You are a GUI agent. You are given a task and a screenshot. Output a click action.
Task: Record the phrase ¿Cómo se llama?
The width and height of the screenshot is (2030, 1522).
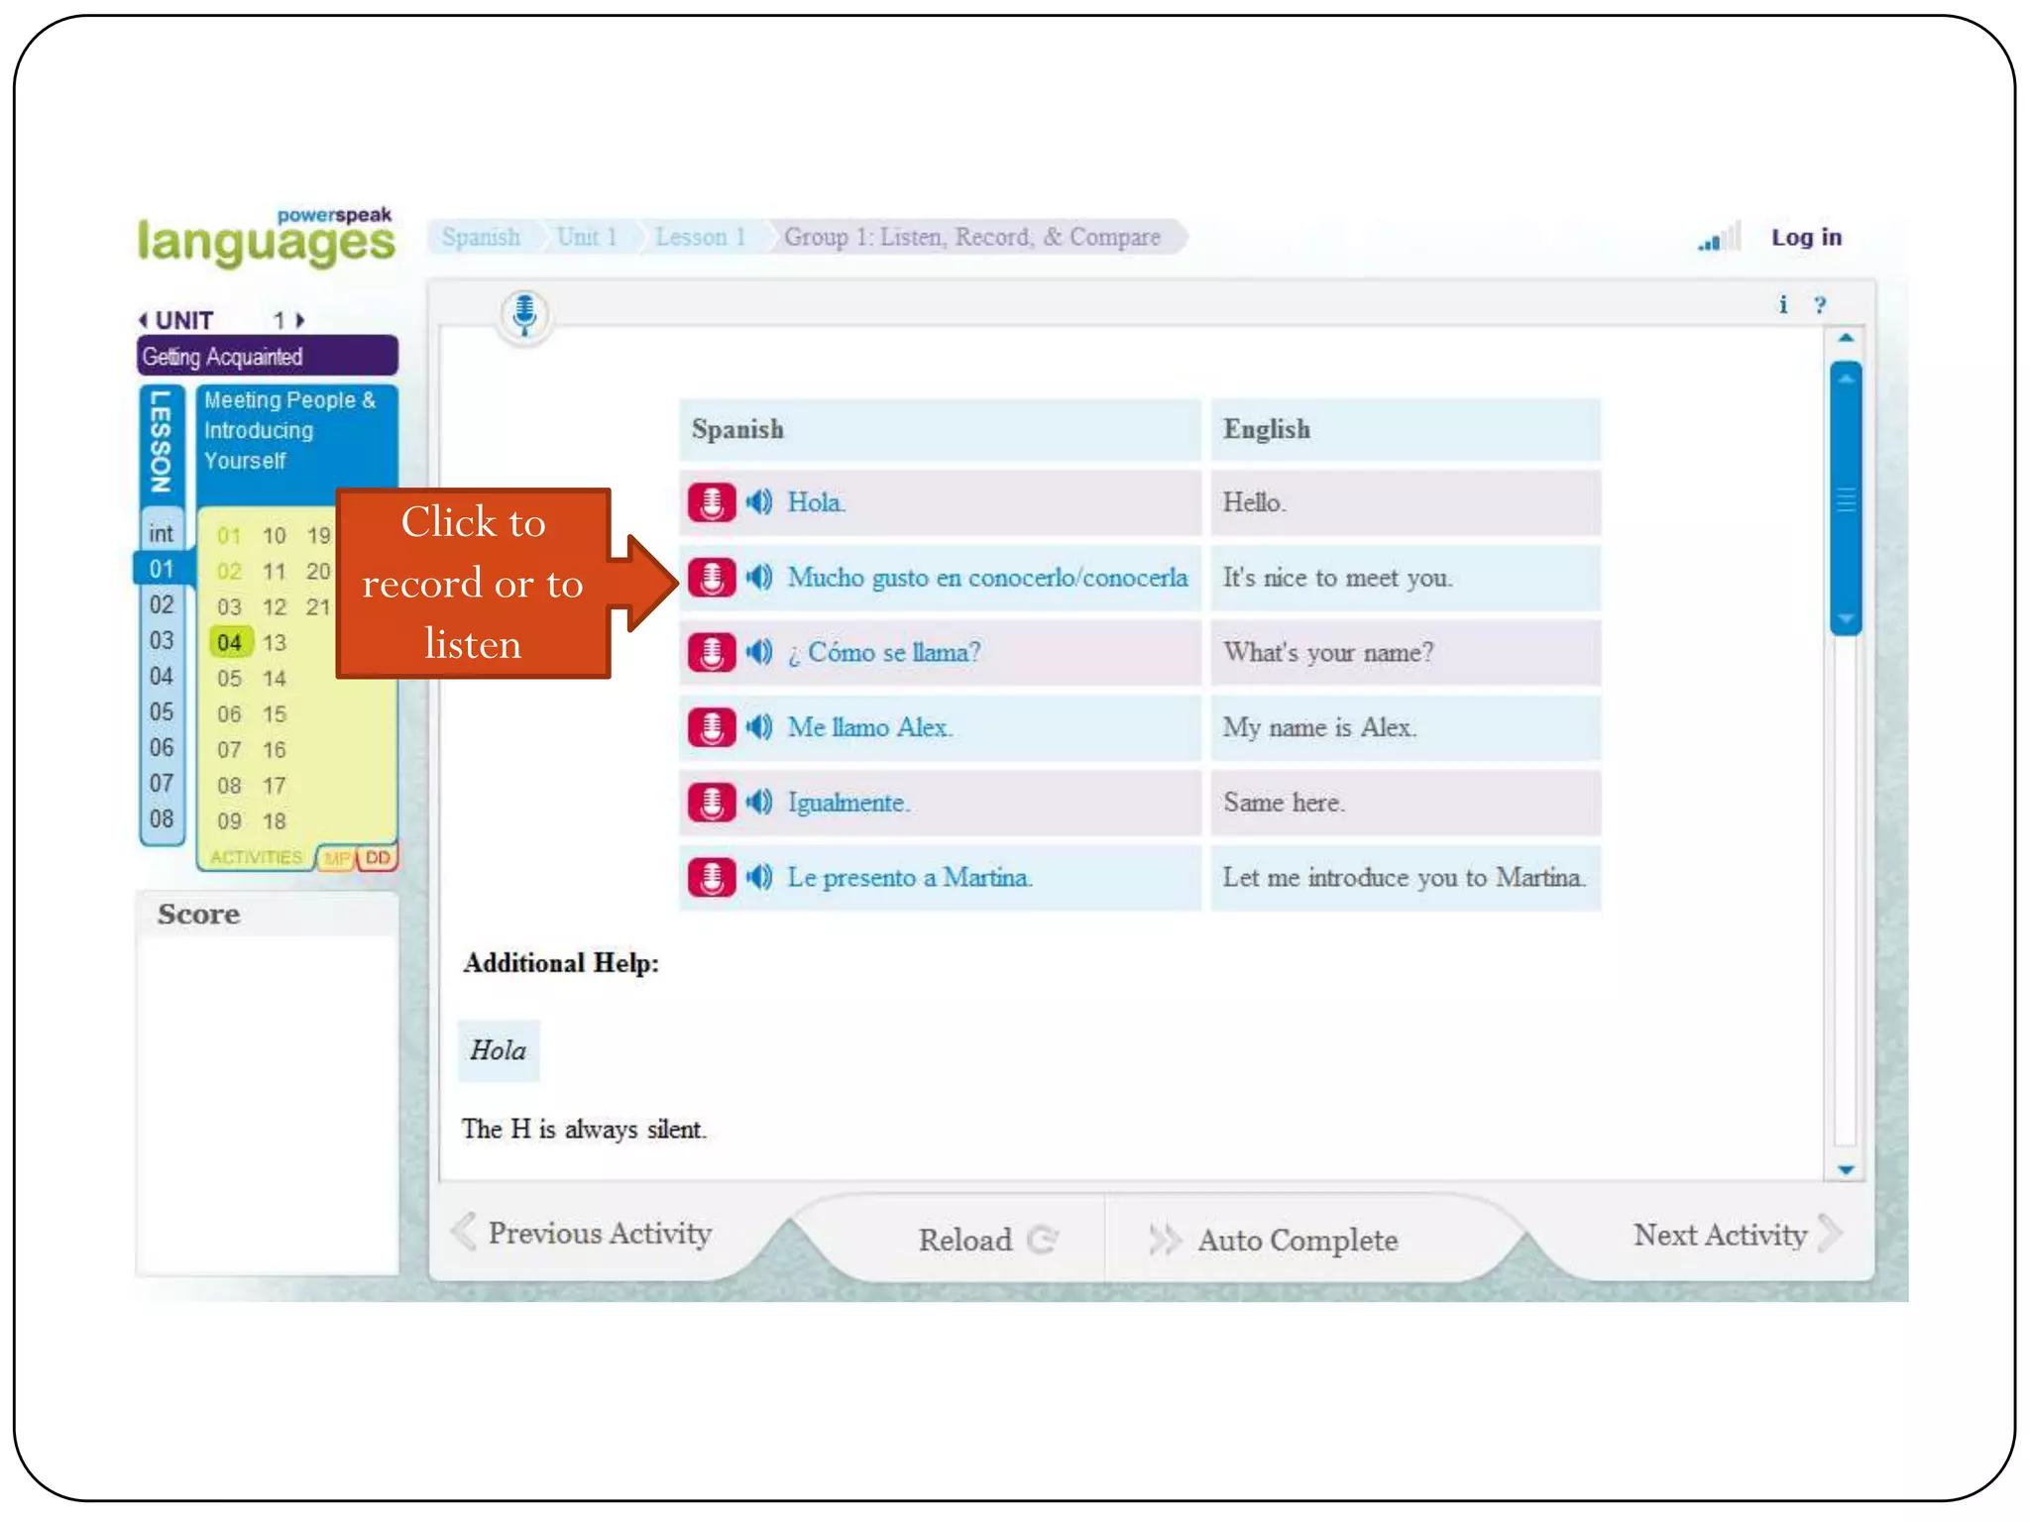click(711, 652)
